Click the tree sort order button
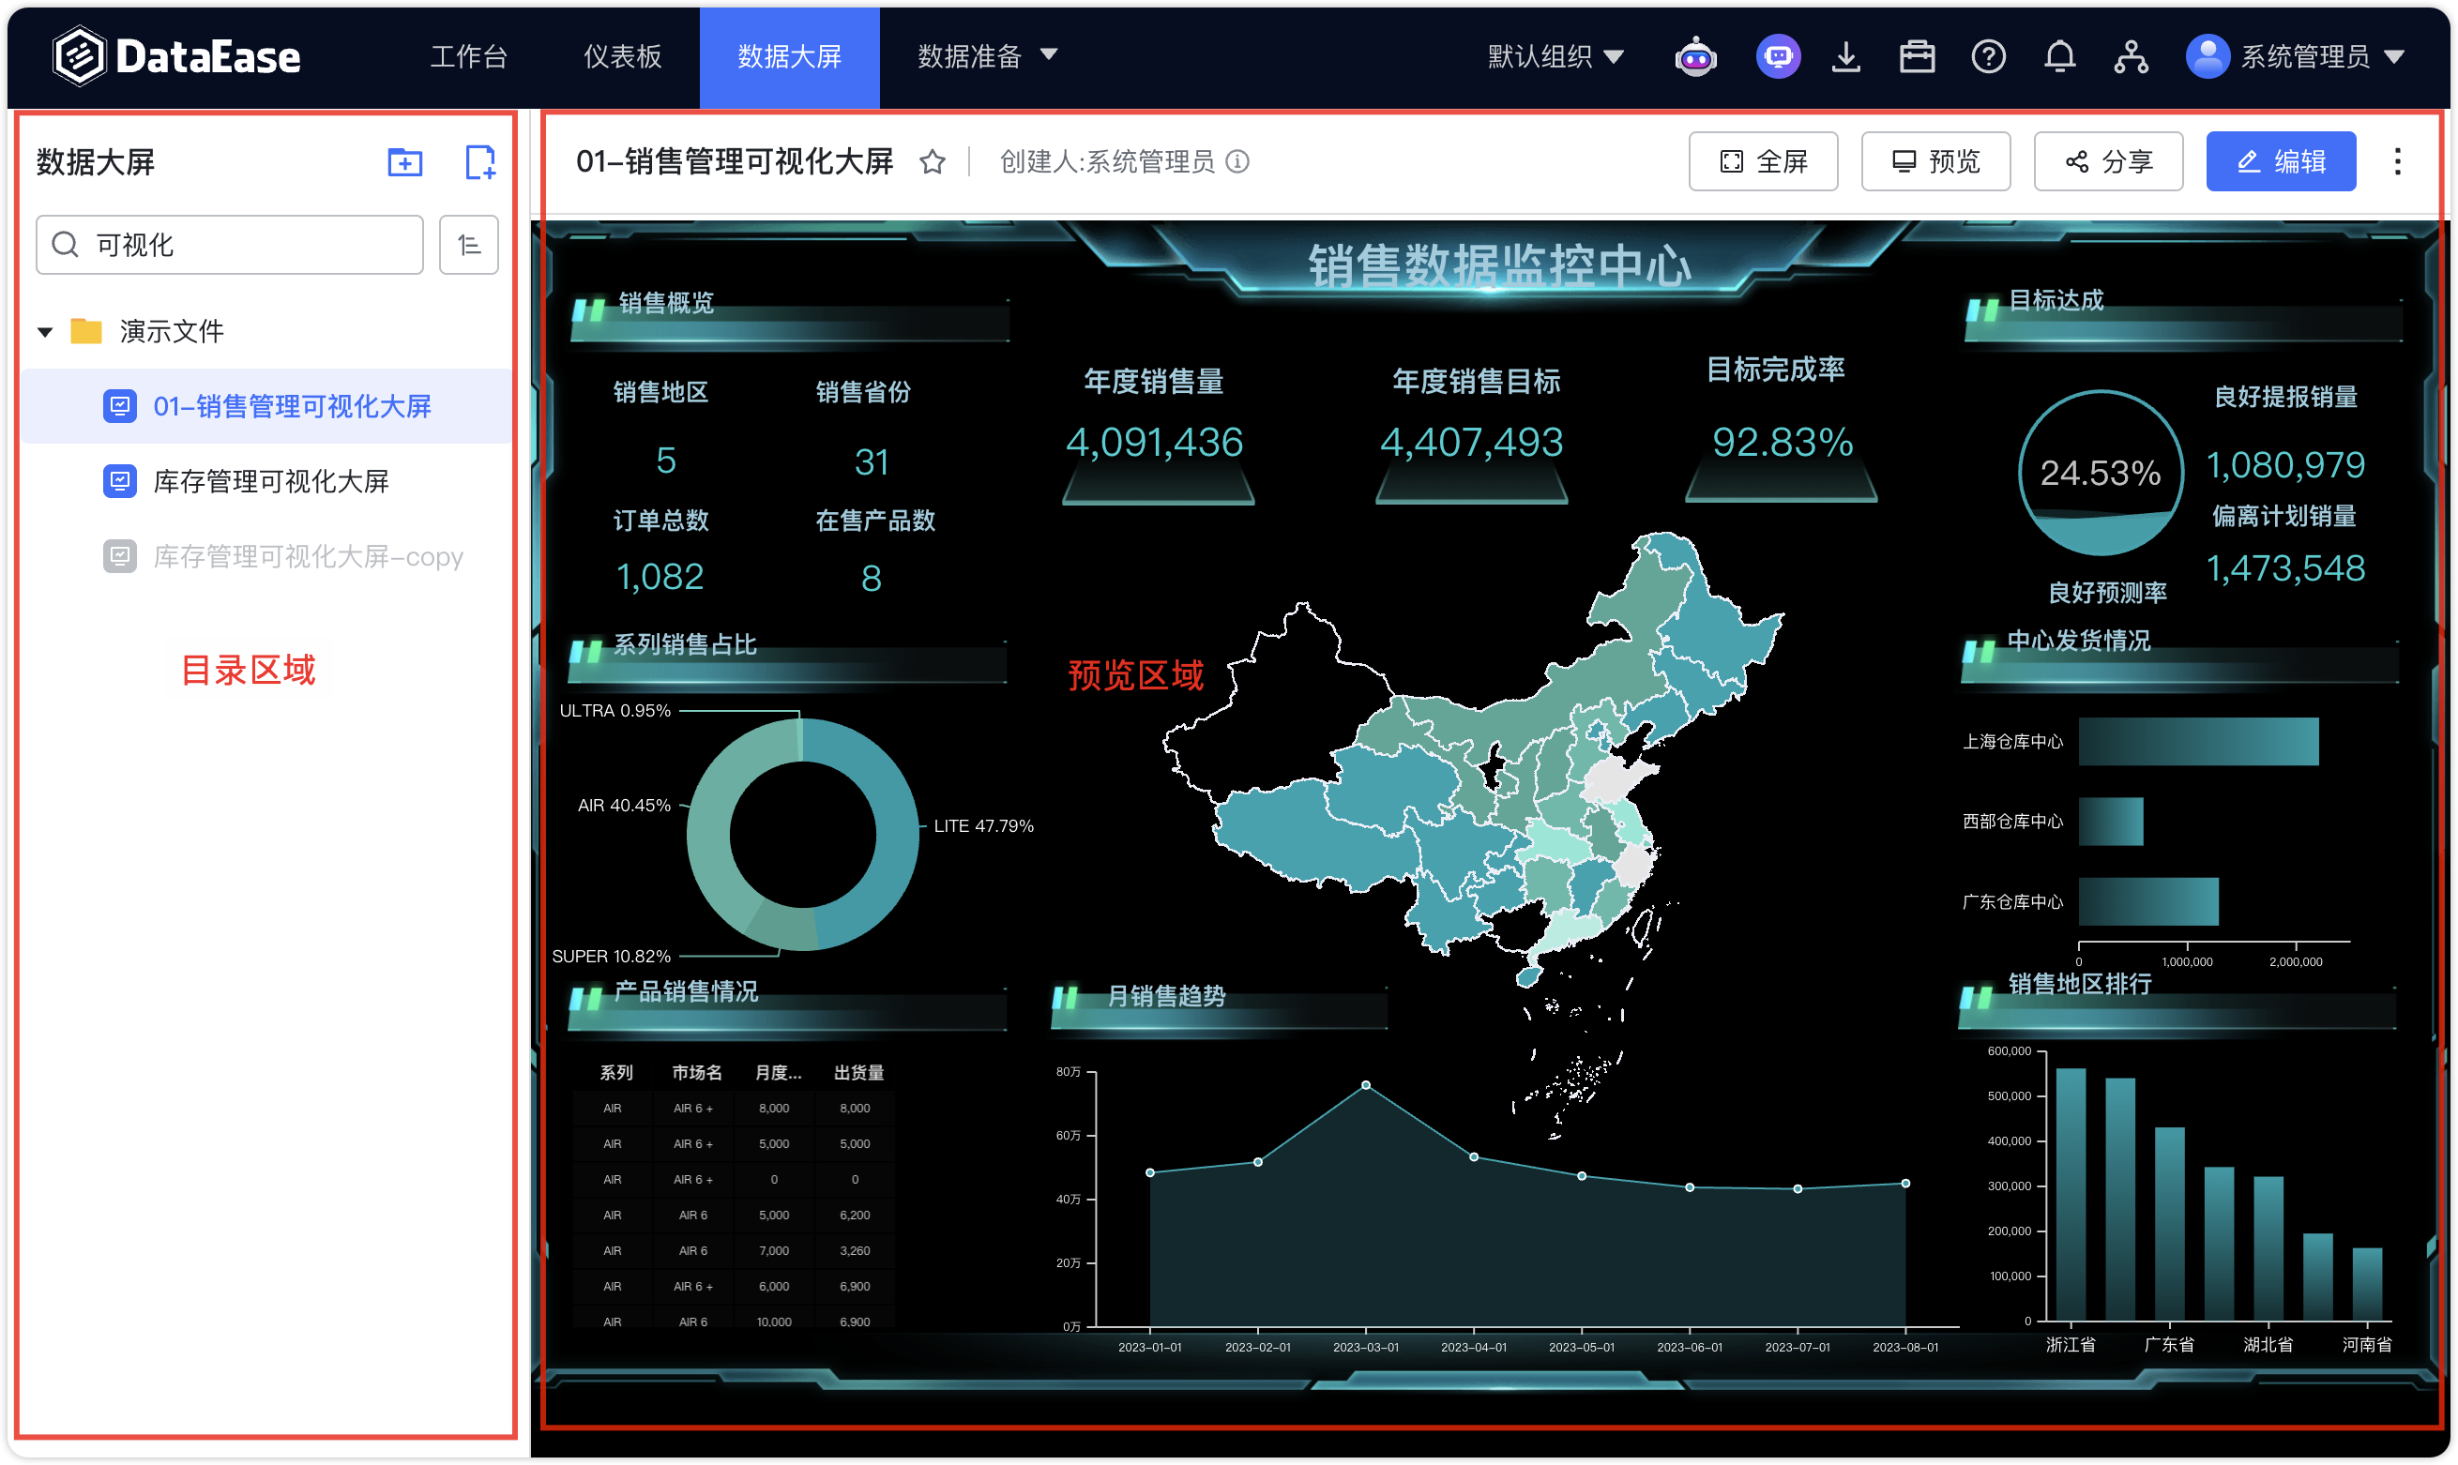Viewport: 2458px width, 1465px height. coord(469,245)
